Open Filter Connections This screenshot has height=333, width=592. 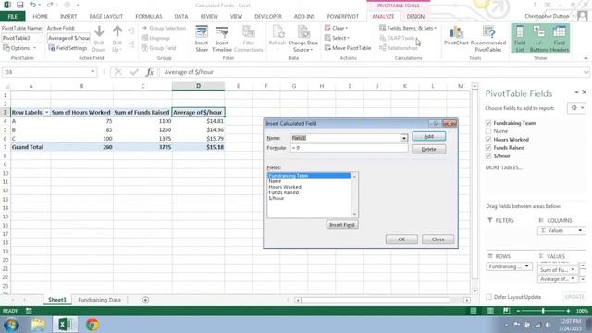(x=249, y=39)
